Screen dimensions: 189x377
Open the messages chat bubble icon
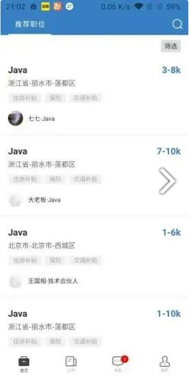coord(118,361)
